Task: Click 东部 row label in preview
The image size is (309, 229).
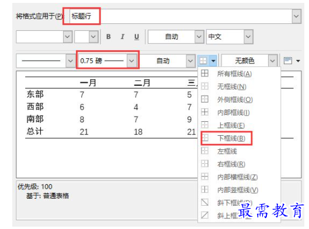Action: click(35, 94)
